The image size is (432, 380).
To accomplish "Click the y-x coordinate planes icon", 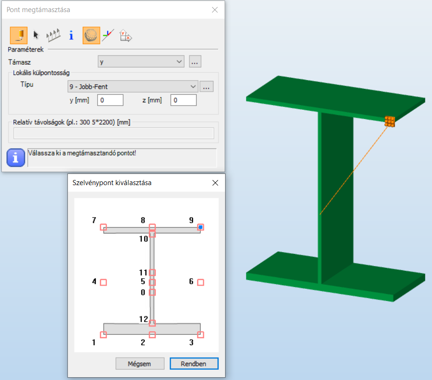I will pyautogui.click(x=126, y=35).
